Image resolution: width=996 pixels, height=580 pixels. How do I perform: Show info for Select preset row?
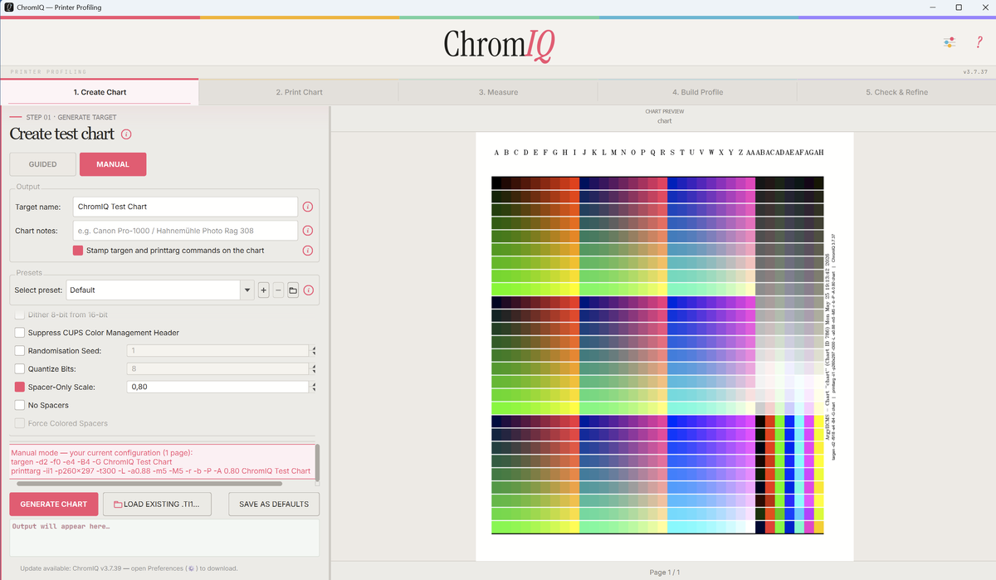308,290
